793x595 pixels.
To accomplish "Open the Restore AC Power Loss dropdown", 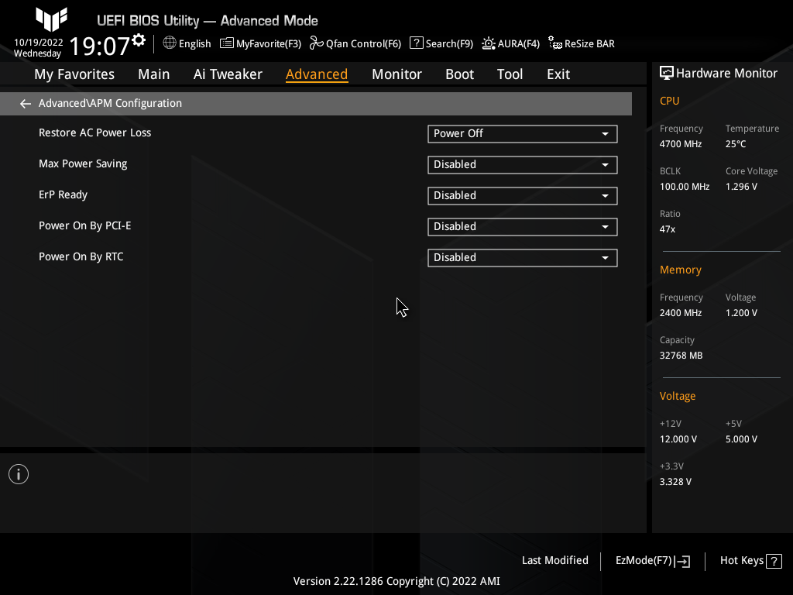I will (522, 133).
